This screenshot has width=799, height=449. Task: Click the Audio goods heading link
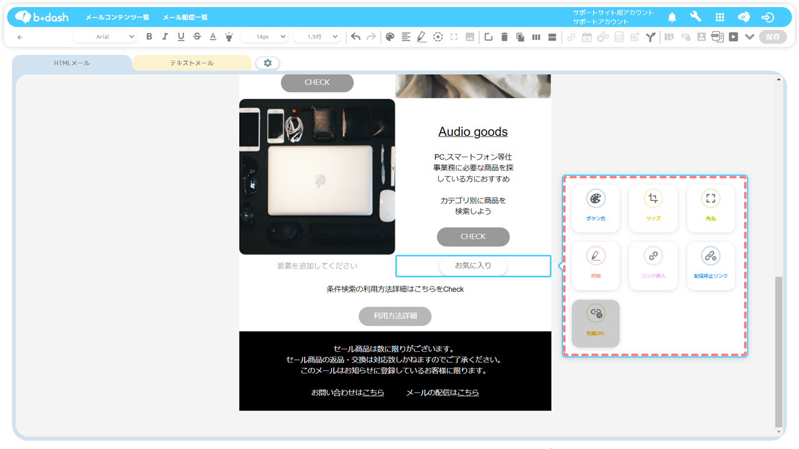point(473,132)
